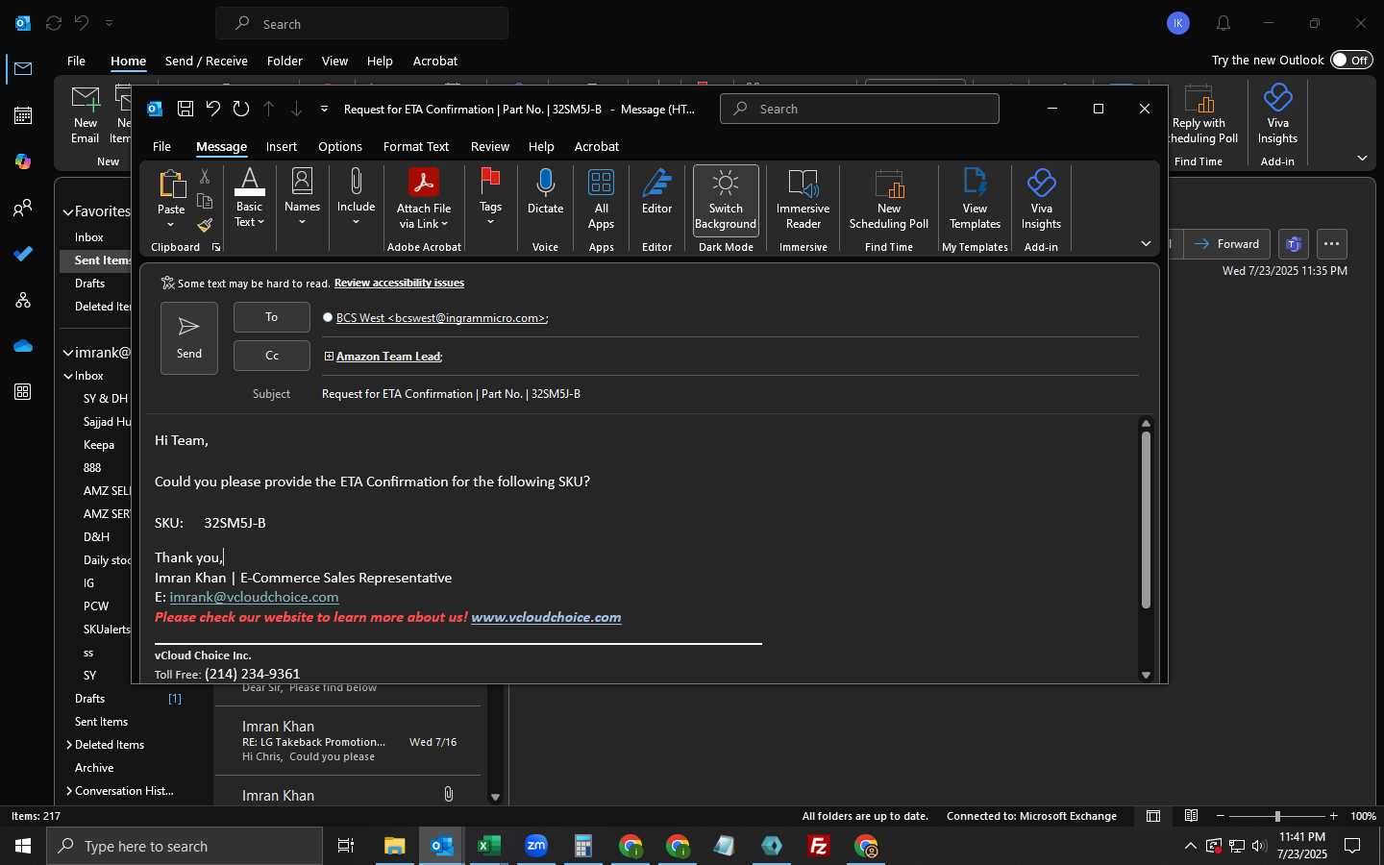Expand the message ribbon display options chevron
1384x865 pixels.
1146,244
